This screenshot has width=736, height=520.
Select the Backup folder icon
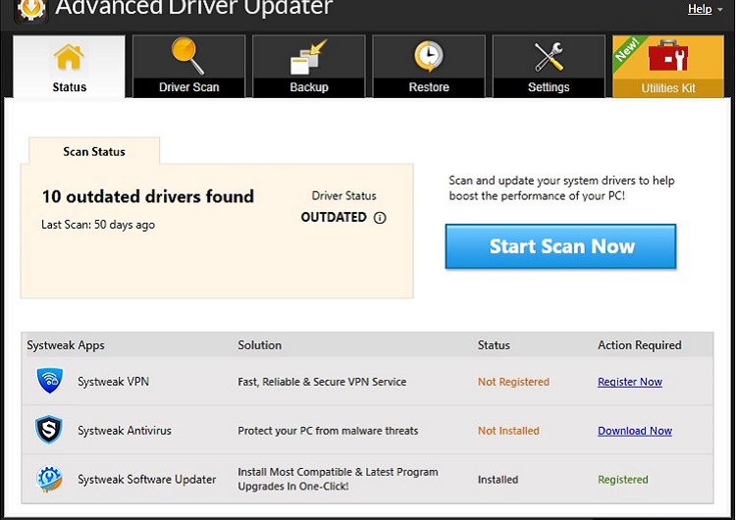(x=308, y=57)
